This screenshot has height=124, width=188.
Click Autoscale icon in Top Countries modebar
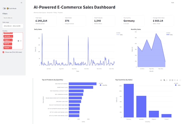tap(175, 80)
